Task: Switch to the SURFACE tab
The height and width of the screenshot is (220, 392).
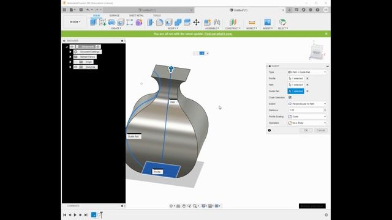Action: pos(115,15)
